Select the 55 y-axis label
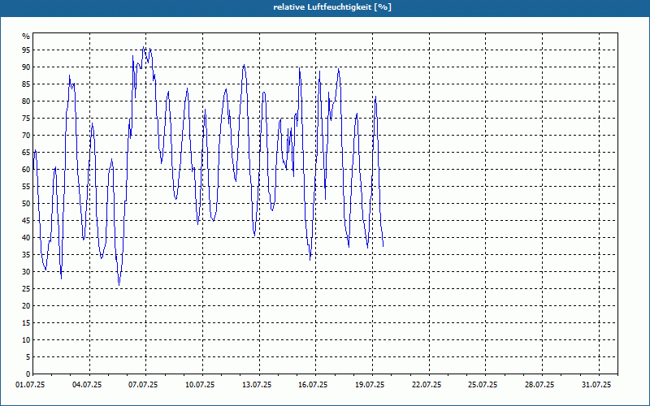Viewport: 650px width, 406px height. pos(26,187)
